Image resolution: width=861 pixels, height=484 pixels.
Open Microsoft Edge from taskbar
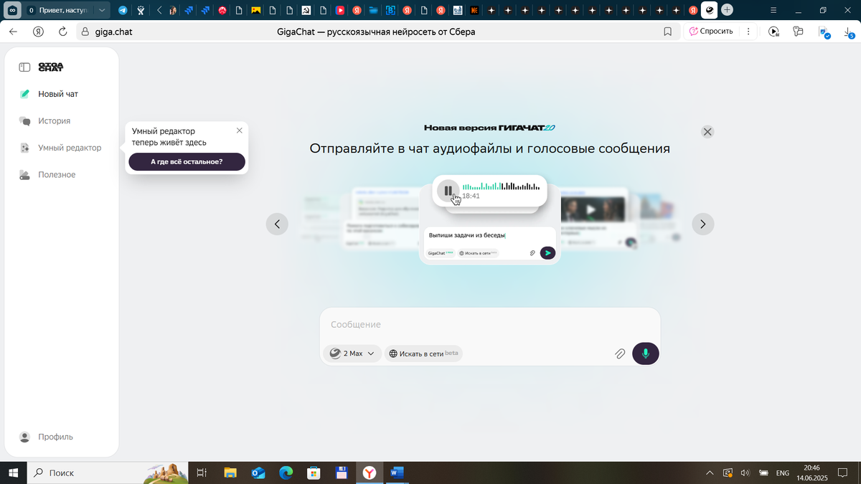[x=286, y=473]
